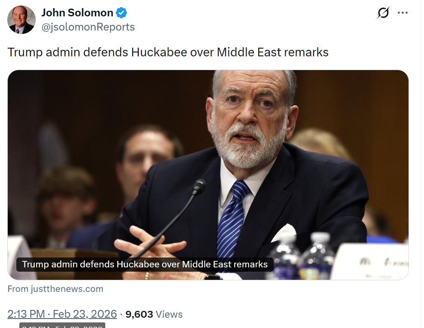Click the white name placard in the photo
Viewport: 424px width, 328px height.
pyautogui.click(x=373, y=261)
